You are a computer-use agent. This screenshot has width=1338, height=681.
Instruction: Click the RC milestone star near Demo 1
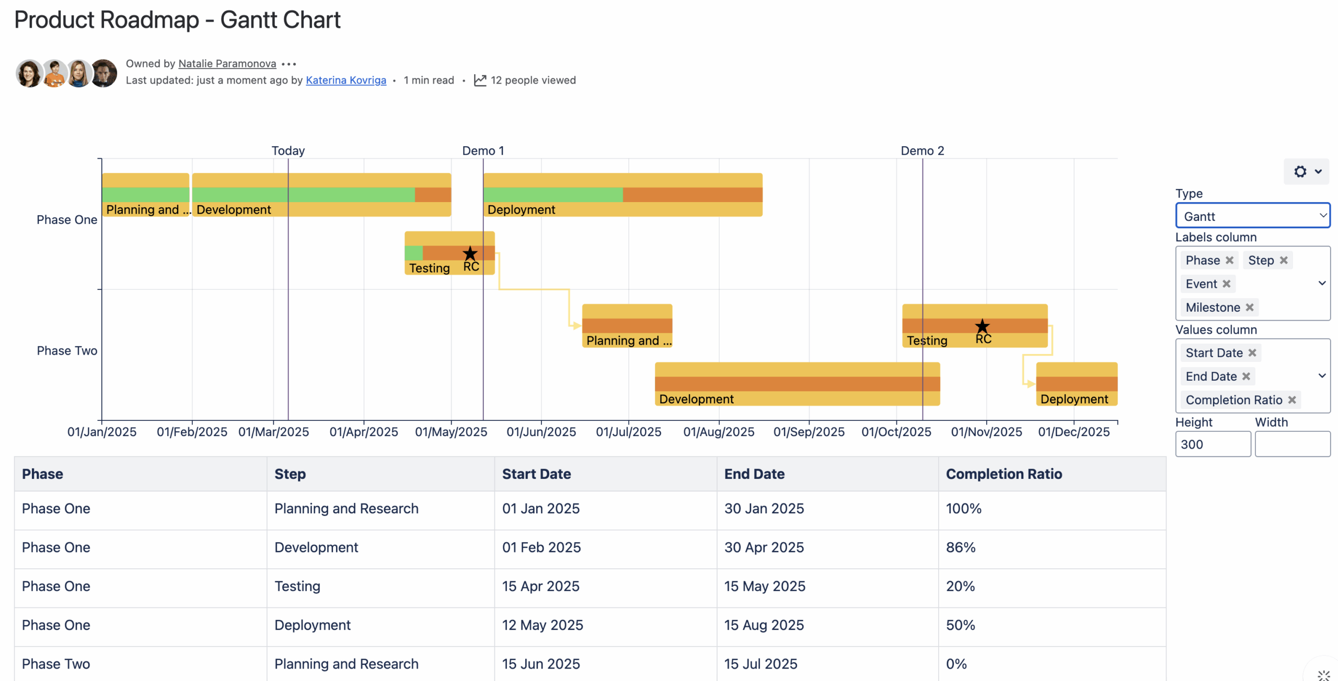470,253
